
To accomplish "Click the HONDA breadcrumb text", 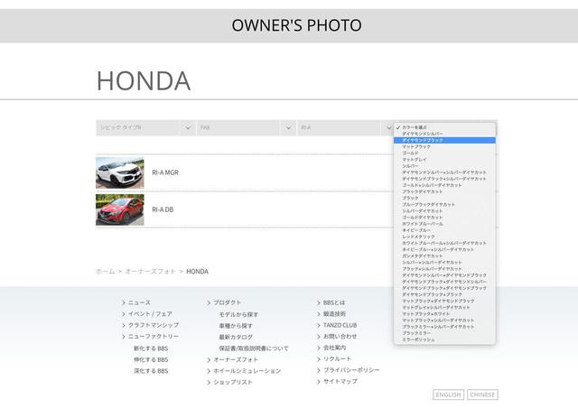I will tap(197, 272).
